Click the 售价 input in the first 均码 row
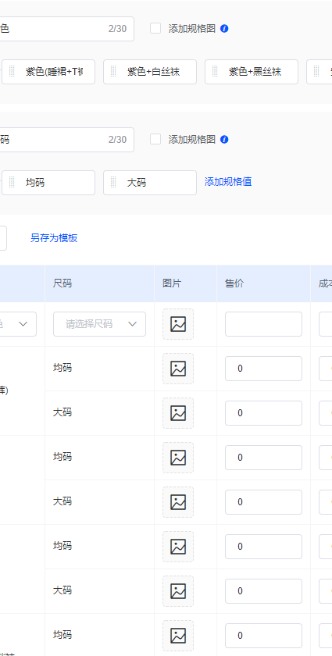Viewport: 332px width, 656px height. click(263, 369)
